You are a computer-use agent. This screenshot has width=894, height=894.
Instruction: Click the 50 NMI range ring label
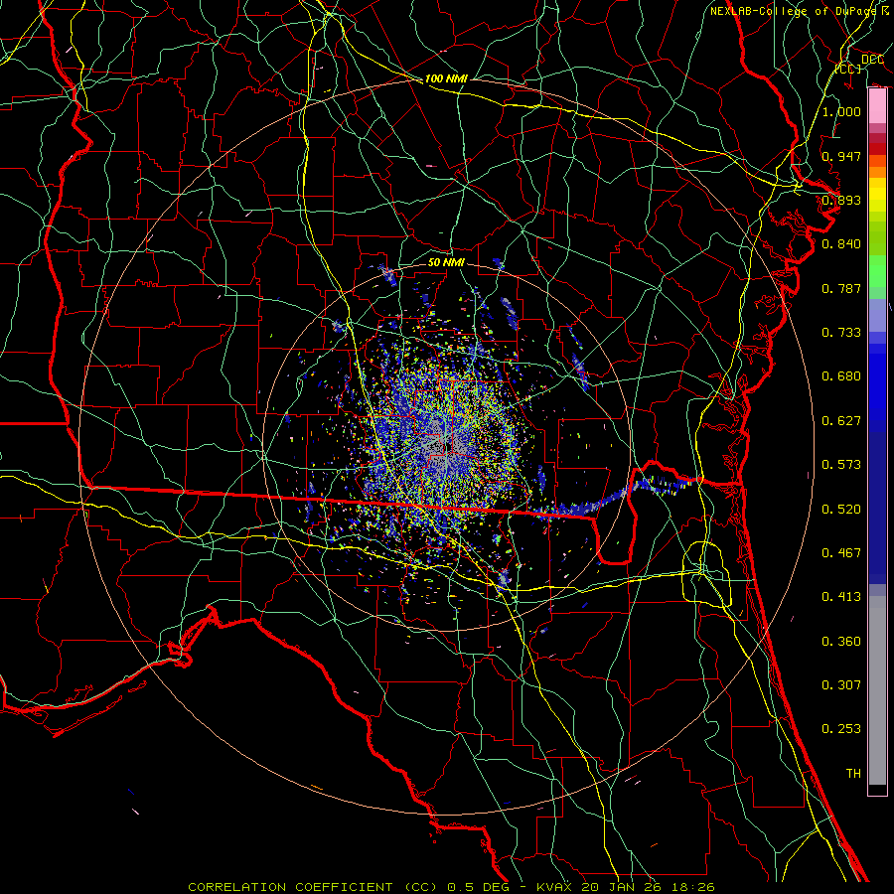click(x=446, y=262)
